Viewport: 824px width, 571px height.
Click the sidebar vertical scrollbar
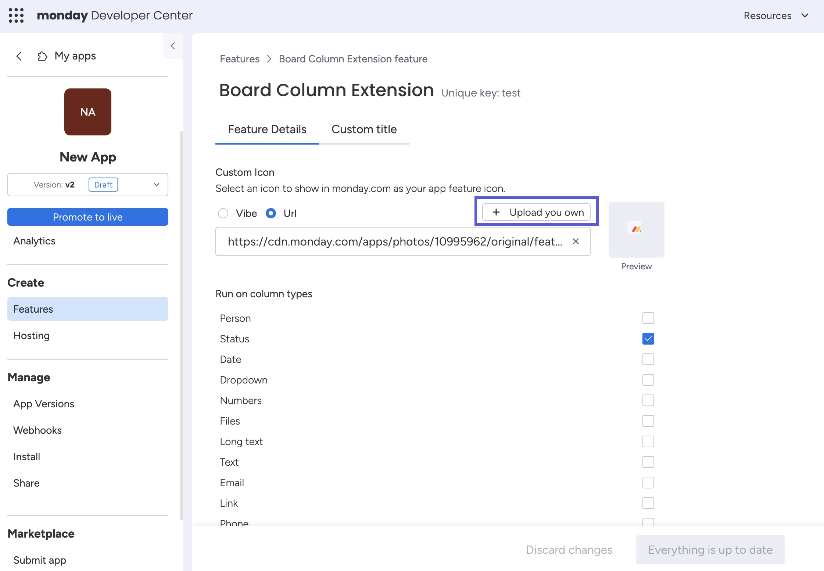pos(181,325)
